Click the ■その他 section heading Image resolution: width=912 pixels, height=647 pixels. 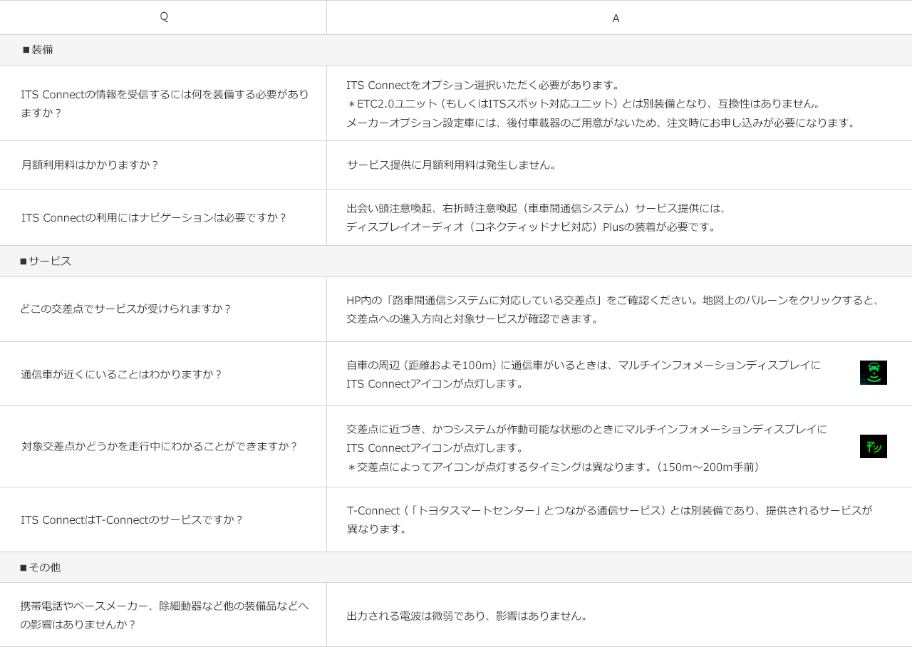(40, 568)
